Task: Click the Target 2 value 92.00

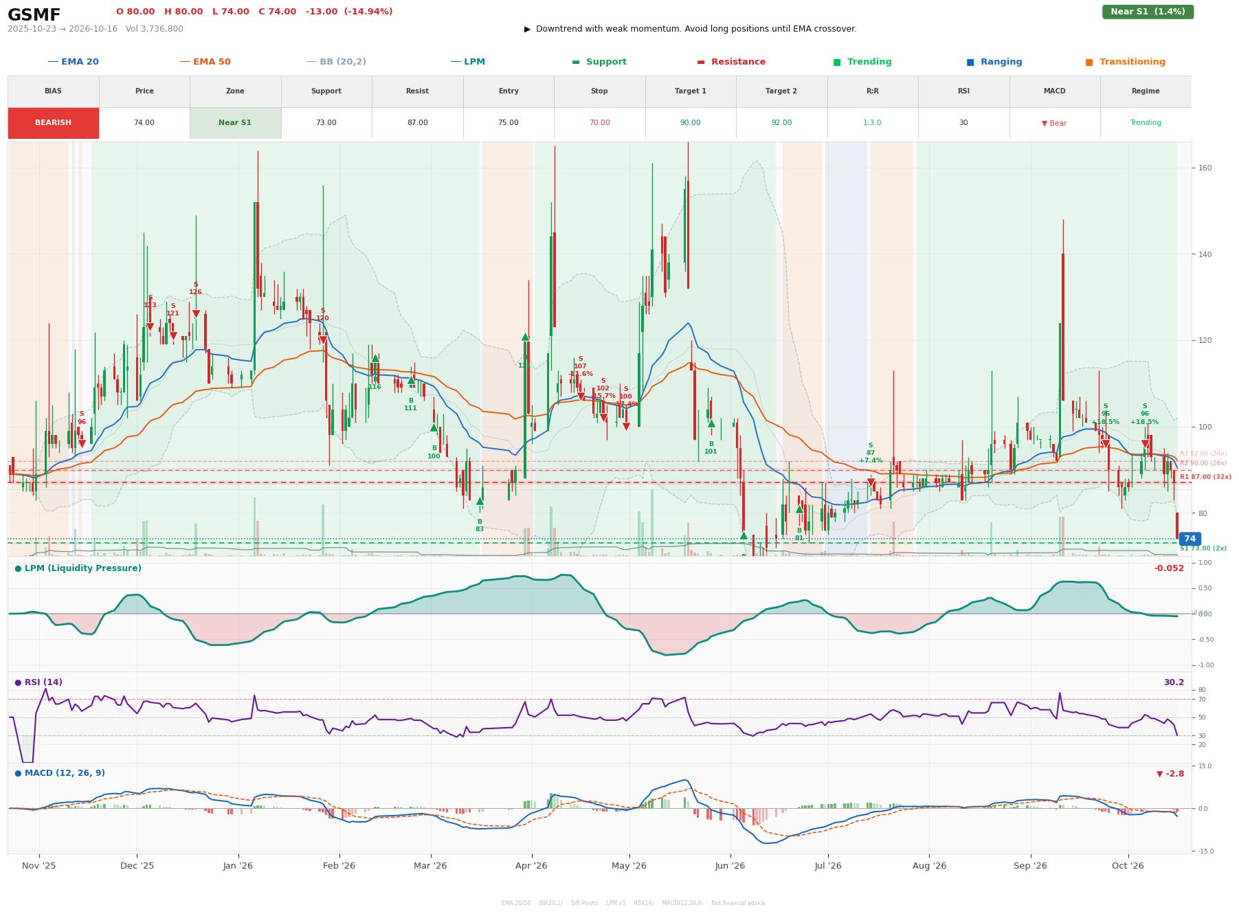Action: point(781,123)
